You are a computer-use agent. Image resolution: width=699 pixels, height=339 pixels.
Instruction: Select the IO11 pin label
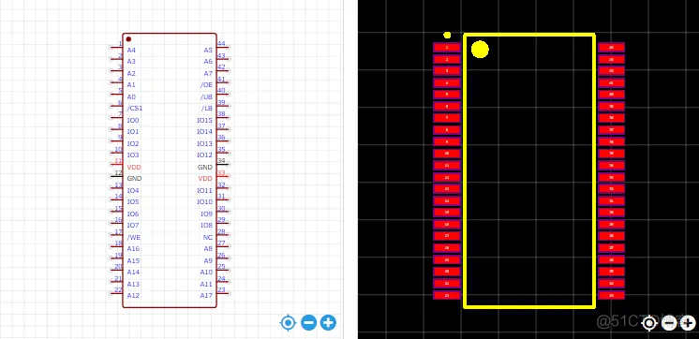tap(204, 191)
